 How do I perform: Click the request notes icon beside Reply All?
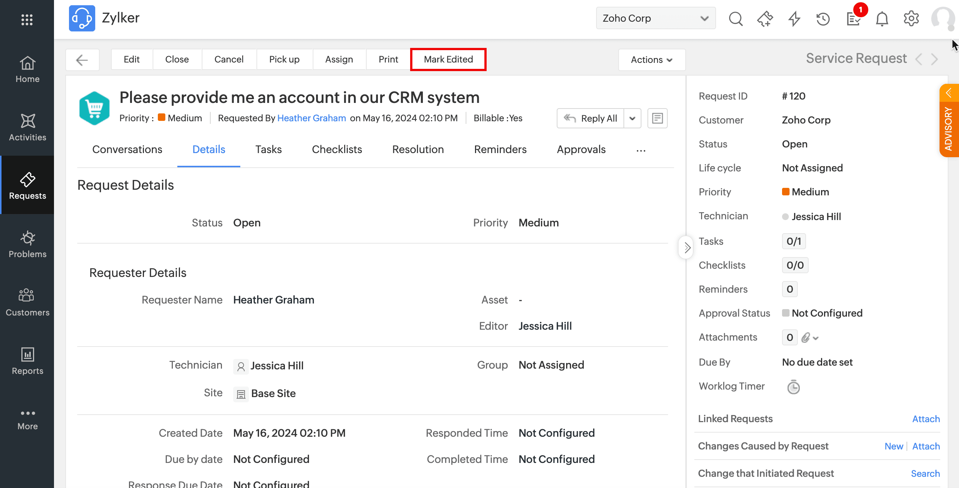click(657, 118)
